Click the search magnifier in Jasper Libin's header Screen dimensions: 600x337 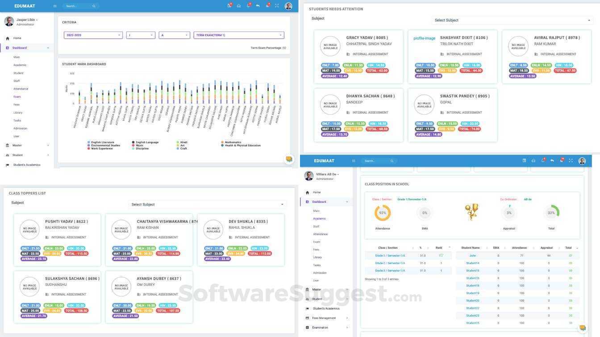tap(94, 6)
